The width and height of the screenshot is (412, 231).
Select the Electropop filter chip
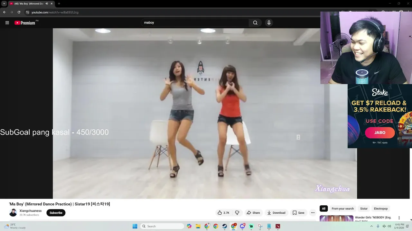tap(381, 209)
